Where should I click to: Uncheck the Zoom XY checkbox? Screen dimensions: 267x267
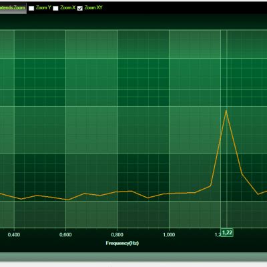80,8
